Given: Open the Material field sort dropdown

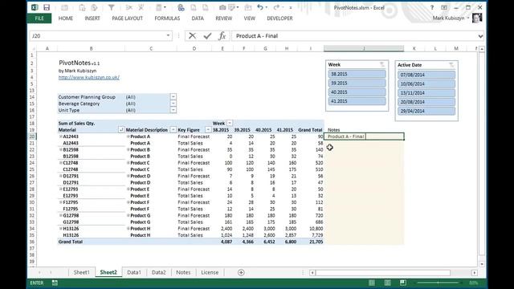Looking at the screenshot, I should [121, 130].
